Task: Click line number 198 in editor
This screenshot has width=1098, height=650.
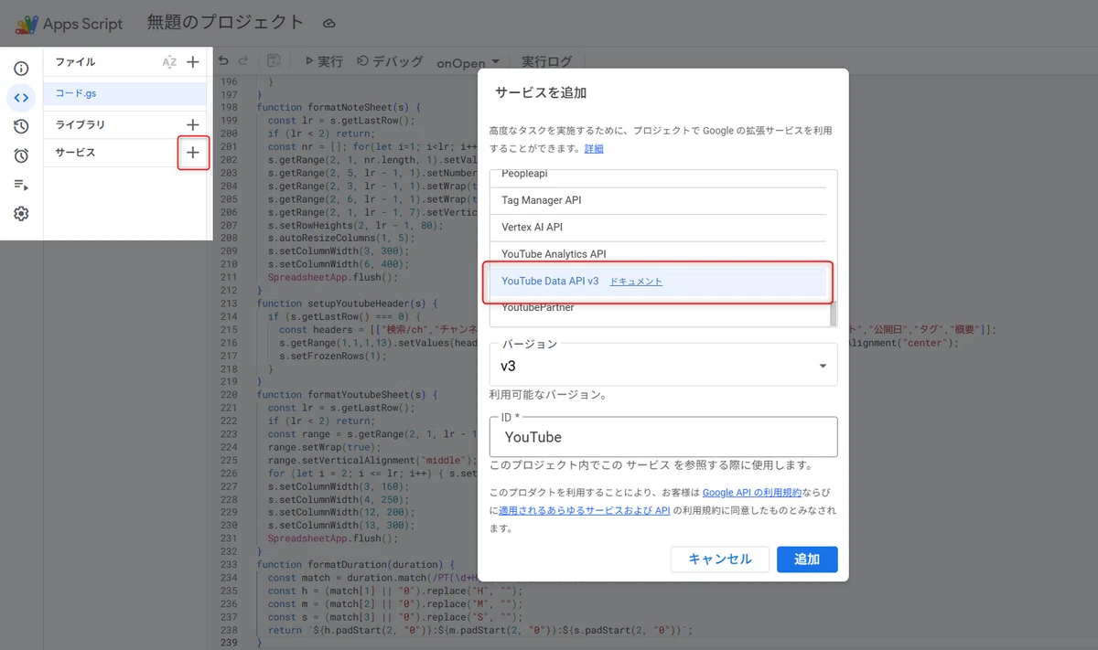Action: 229,107
